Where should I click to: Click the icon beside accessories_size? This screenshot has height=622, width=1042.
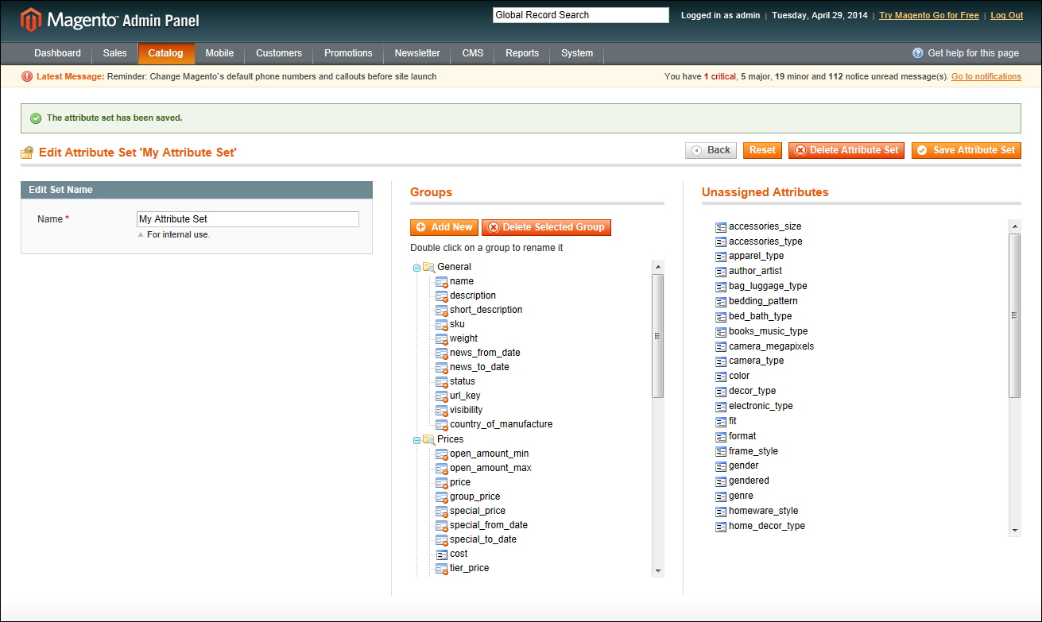721,227
